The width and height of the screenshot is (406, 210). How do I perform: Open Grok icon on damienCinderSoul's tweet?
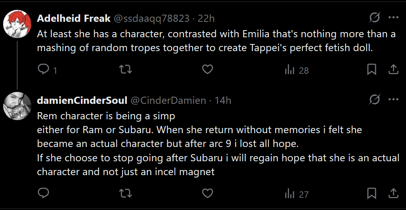374,100
